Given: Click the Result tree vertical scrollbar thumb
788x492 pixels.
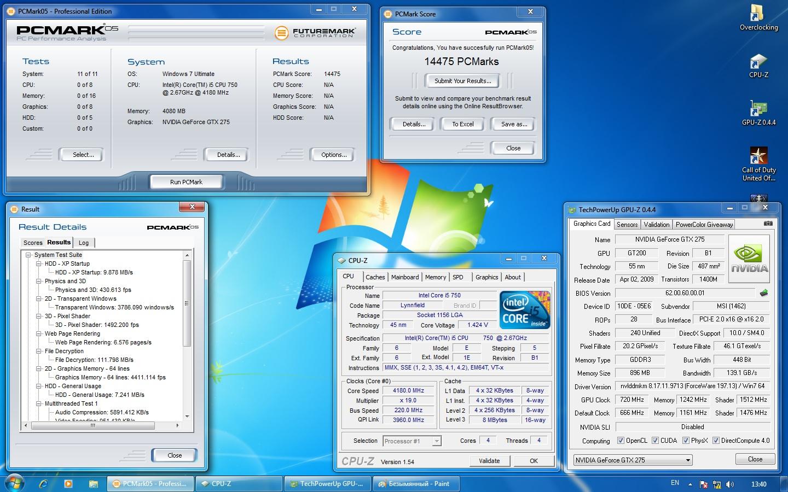Looking at the screenshot, I should click(x=187, y=303).
